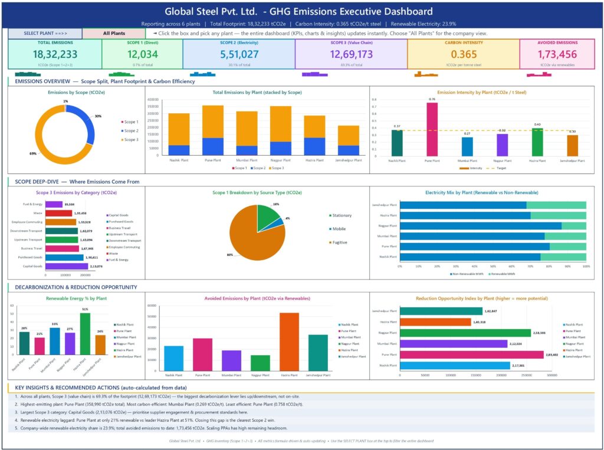
Task: Click Pune Plant's blue Scope 2 stacked segment
Action: click(212, 147)
